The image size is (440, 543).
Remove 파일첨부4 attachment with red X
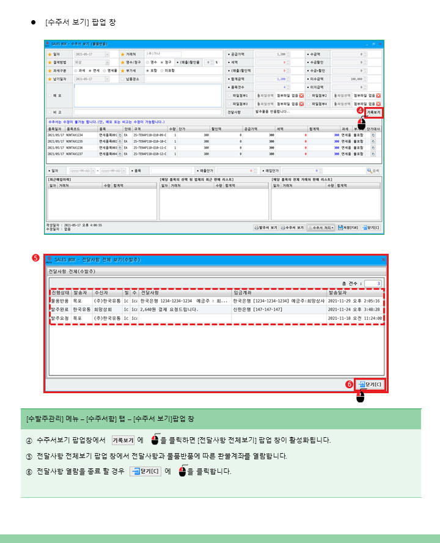pyautogui.click(x=378, y=104)
